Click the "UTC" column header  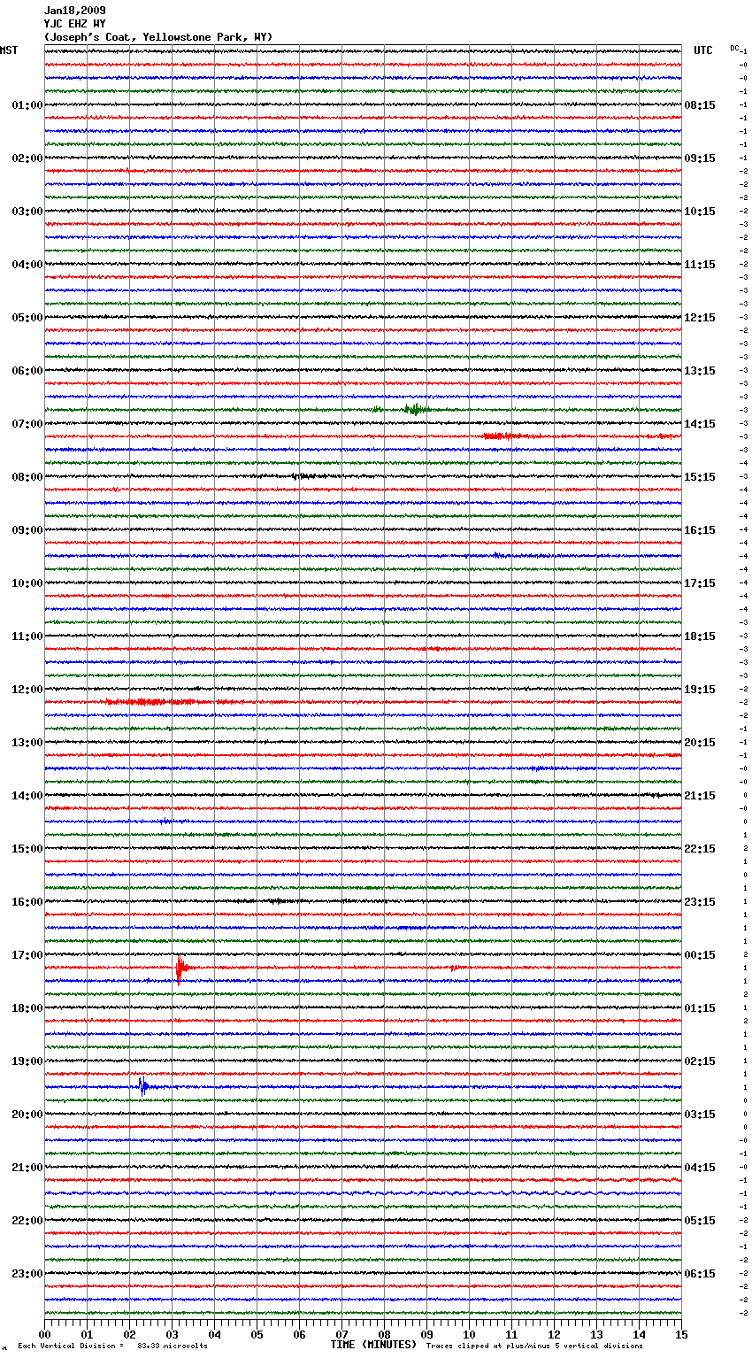pos(703,50)
